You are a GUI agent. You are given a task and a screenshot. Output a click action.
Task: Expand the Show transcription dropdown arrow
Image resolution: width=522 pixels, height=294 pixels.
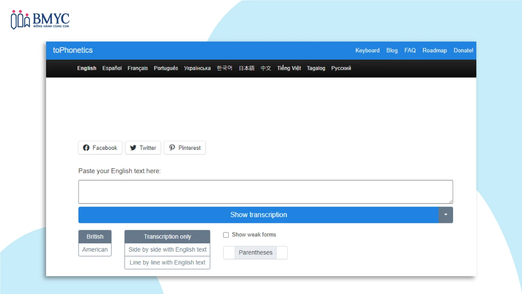[445, 215]
